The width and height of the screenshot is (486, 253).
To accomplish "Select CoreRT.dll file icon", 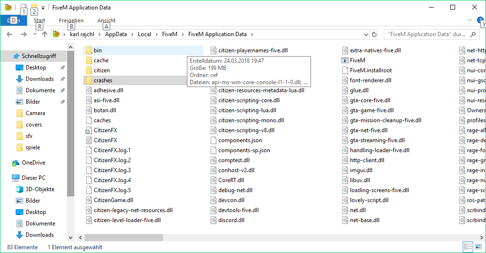I will coord(213,180).
